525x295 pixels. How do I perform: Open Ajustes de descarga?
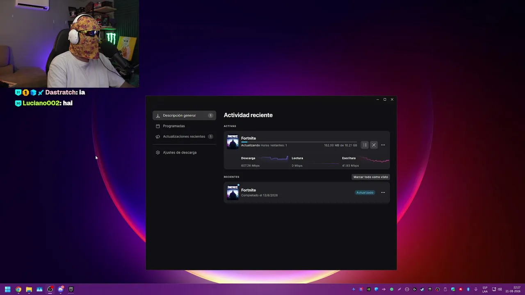click(x=184, y=152)
